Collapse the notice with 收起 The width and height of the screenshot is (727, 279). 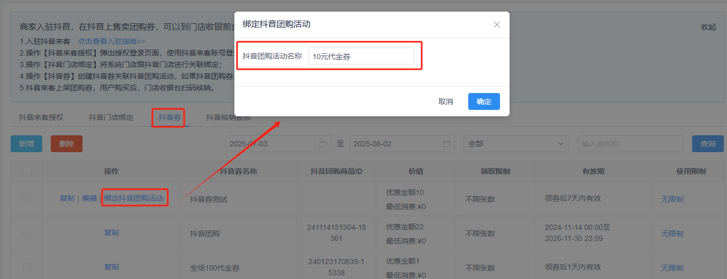click(x=708, y=27)
